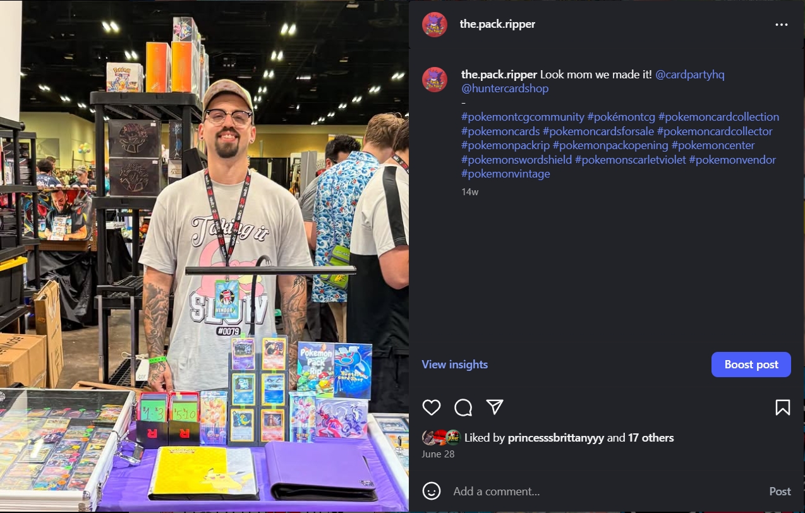Click the post photo of the vendor
The height and width of the screenshot is (513, 805).
point(204,256)
